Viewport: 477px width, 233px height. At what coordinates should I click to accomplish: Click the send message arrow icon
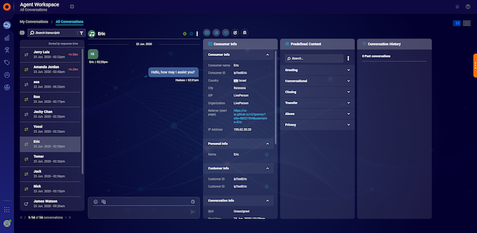pos(193,212)
